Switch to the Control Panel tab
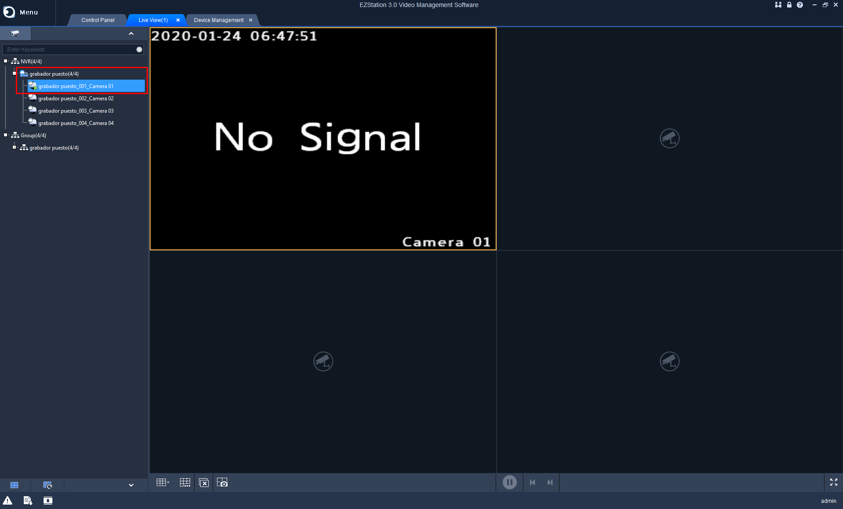The image size is (843, 509). (x=97, y=20)
